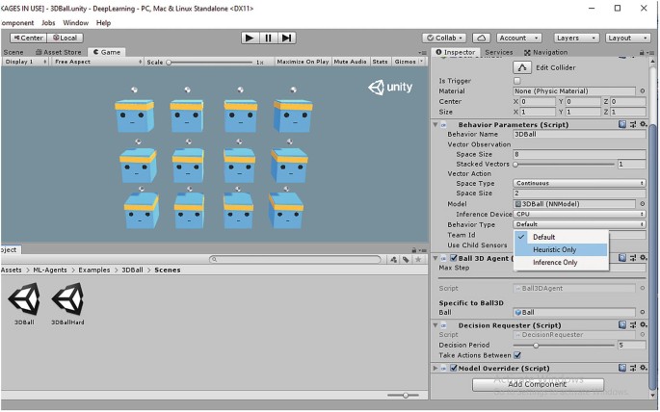Collapse Decision Requester component
The image size is (660, 412).
(436, 325)
